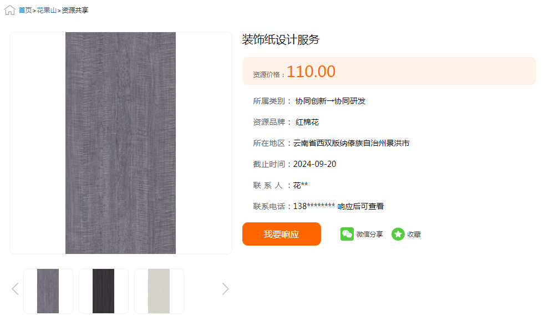
Task: Select the dark black wood thumbnail
Action: (x=103, y=291)
